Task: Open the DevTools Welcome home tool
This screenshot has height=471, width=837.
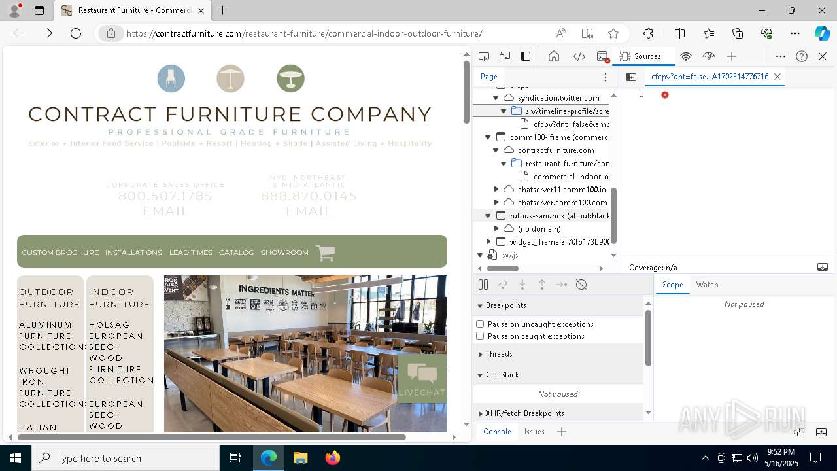Action: click(x=554, y=56)
